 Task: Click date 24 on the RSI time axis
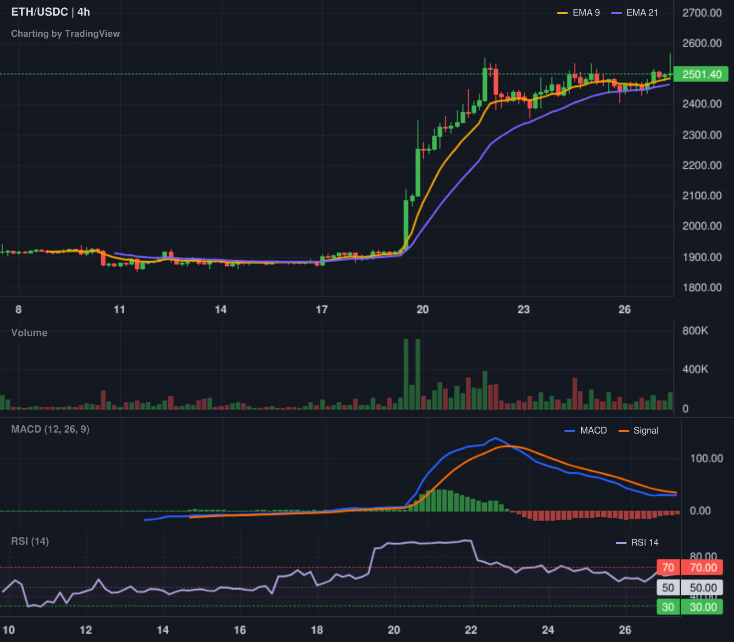pyautogui.click(x=548, y=630)
